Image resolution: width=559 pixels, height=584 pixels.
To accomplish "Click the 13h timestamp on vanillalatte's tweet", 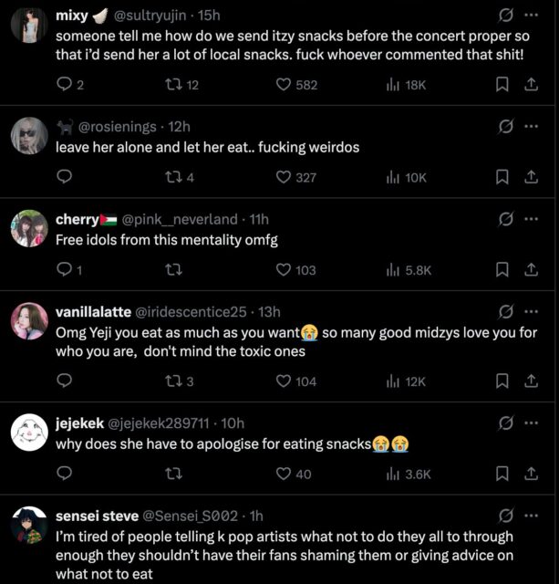I will (269, 312).
